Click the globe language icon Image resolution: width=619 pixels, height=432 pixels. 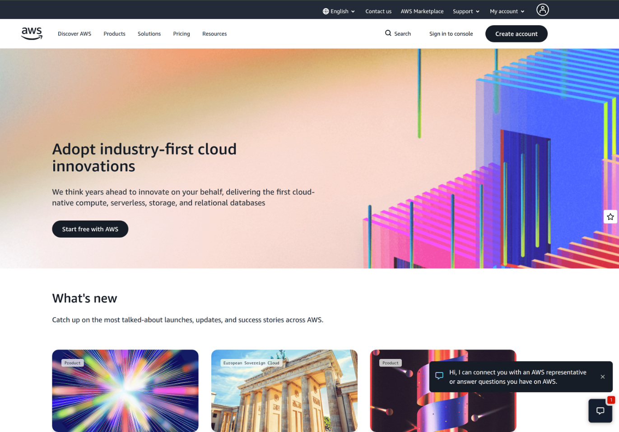(326, 11)
